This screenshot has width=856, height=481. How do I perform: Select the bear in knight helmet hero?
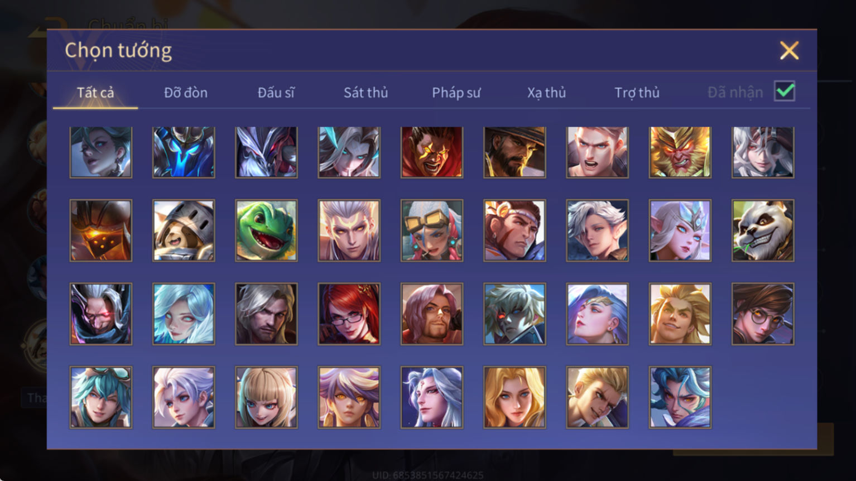click(184, 230)
